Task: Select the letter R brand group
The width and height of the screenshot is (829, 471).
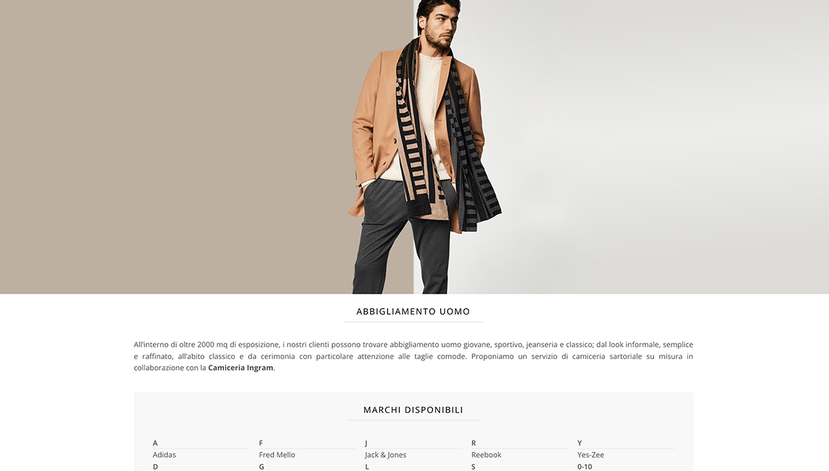Action: 474,443
